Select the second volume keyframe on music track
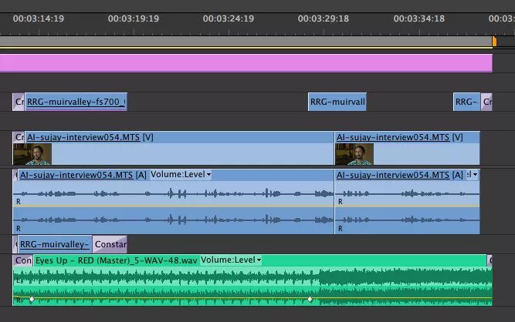 tap(310, 299)
